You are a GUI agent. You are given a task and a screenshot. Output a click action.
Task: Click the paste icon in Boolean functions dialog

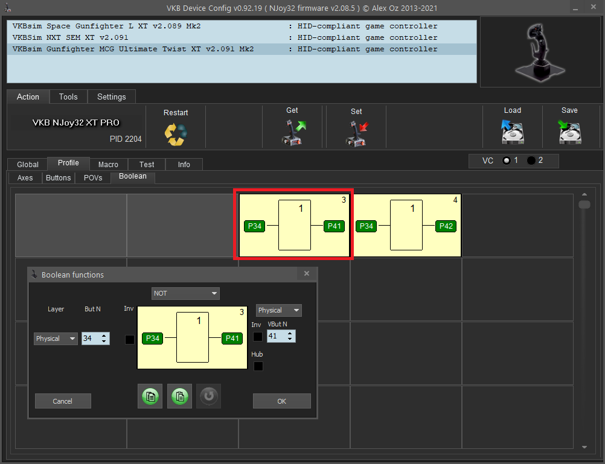[x=179, y=396]
